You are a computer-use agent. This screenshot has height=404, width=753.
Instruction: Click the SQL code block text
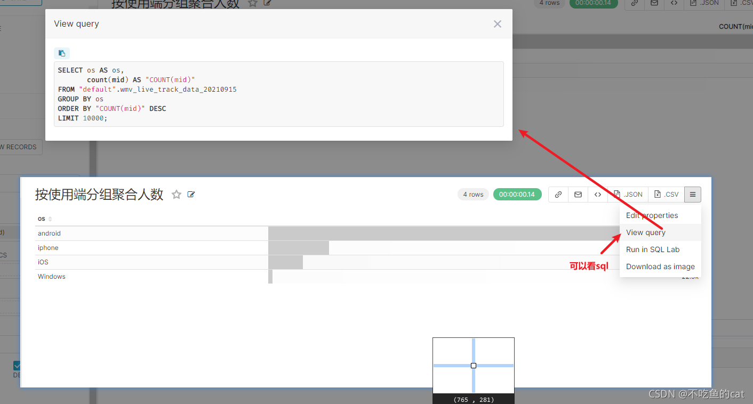click(x=279, y=94)
